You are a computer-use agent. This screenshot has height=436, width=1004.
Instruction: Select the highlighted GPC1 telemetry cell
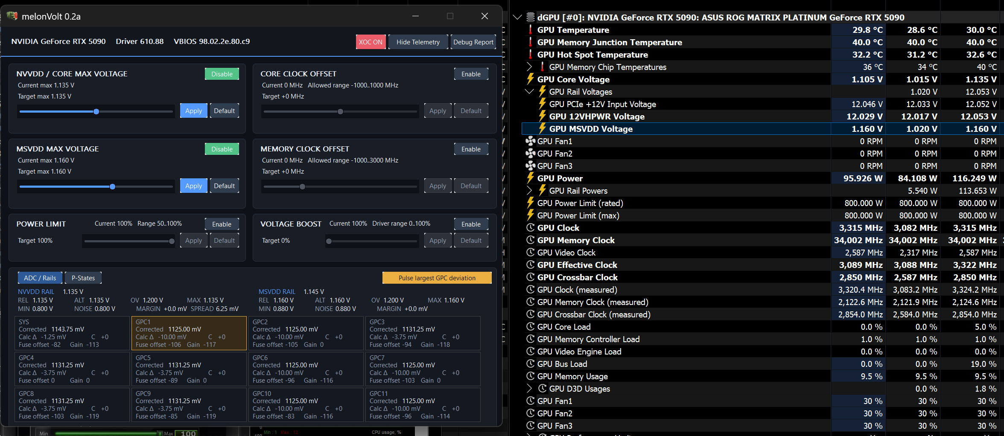pos(189,333)
